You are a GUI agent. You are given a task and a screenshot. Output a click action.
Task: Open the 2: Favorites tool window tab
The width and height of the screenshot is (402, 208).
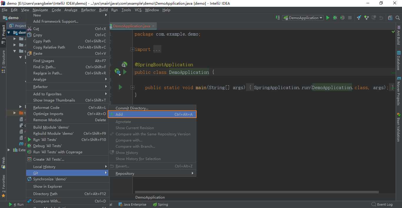click(x=3, y=186)
